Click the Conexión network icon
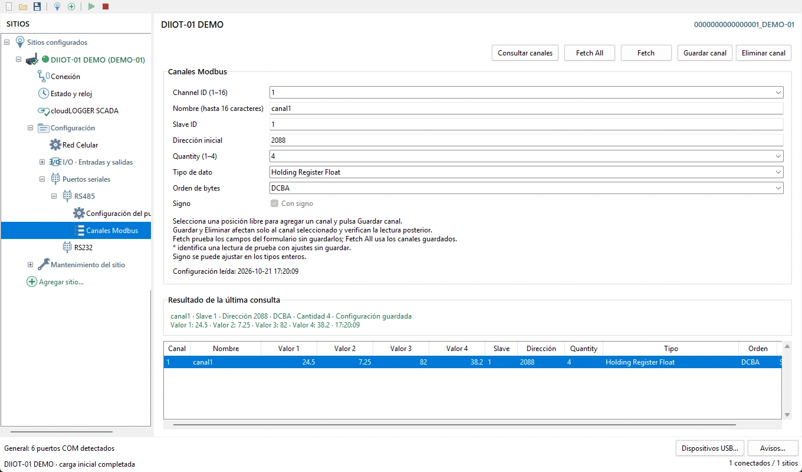The width and height of the screenshot is (802, 472). (x=44, y=76)
